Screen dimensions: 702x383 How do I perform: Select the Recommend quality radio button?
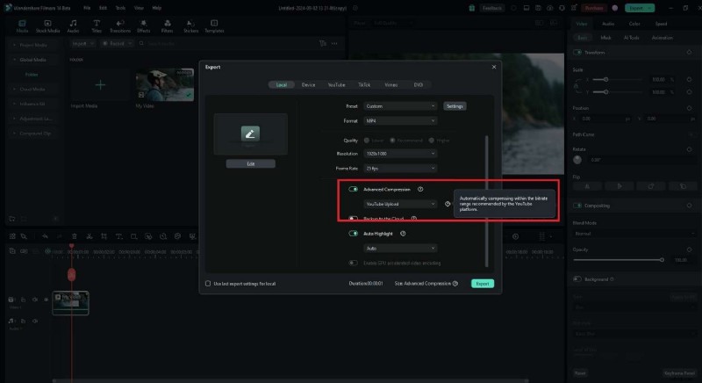[x=392, y=141]
